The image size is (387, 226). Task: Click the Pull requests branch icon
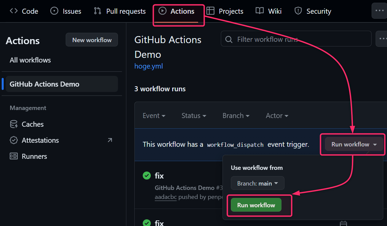click(98, 11)
